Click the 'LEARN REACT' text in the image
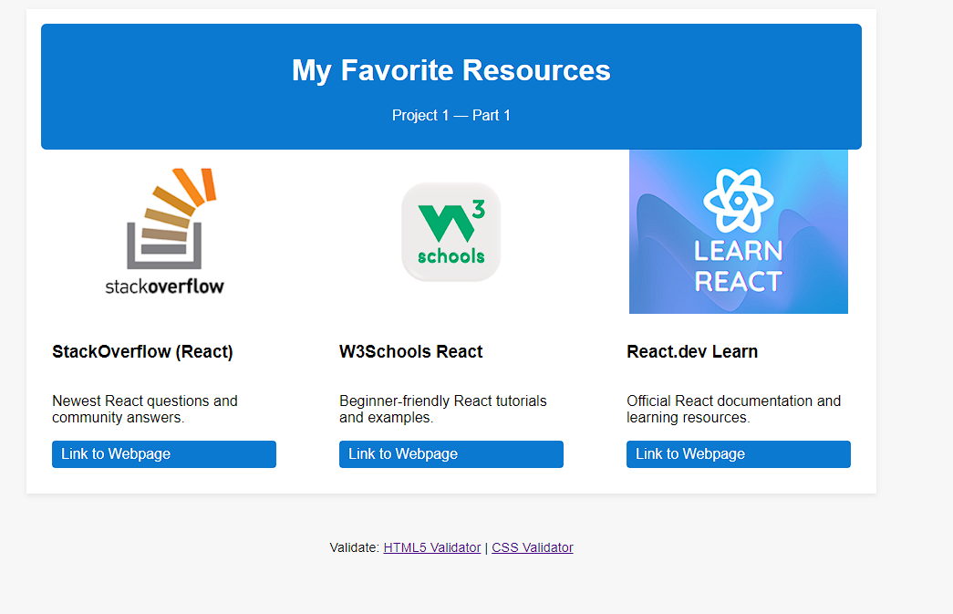The width and height of the screenshot is (953, 614). pos(738,265)
